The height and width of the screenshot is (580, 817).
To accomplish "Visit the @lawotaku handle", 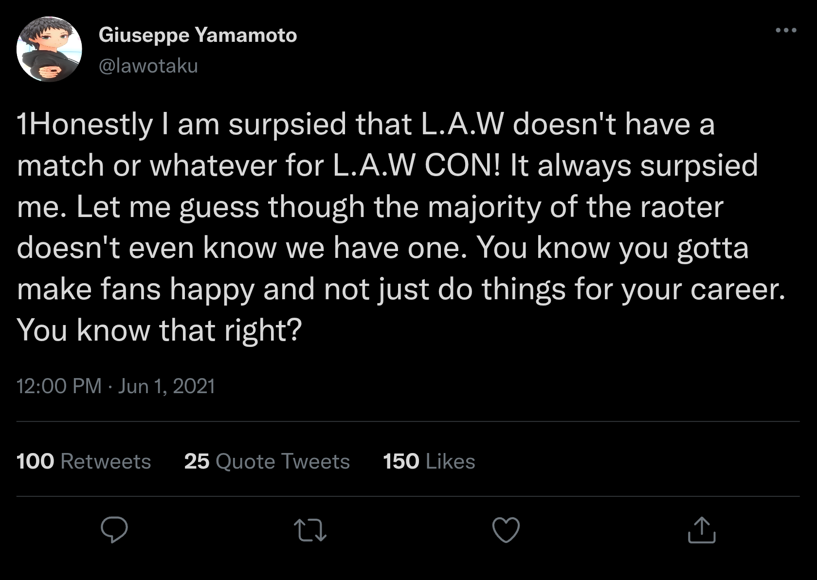I will (x=148, y=66).
